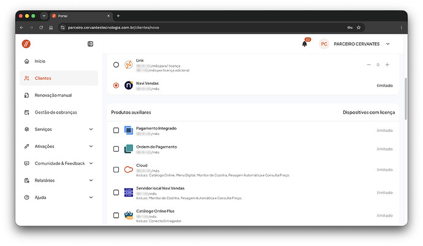The height and width of the screenshot is (246, 423).
Task: Open the Clientes section
Action: point(59,79)
